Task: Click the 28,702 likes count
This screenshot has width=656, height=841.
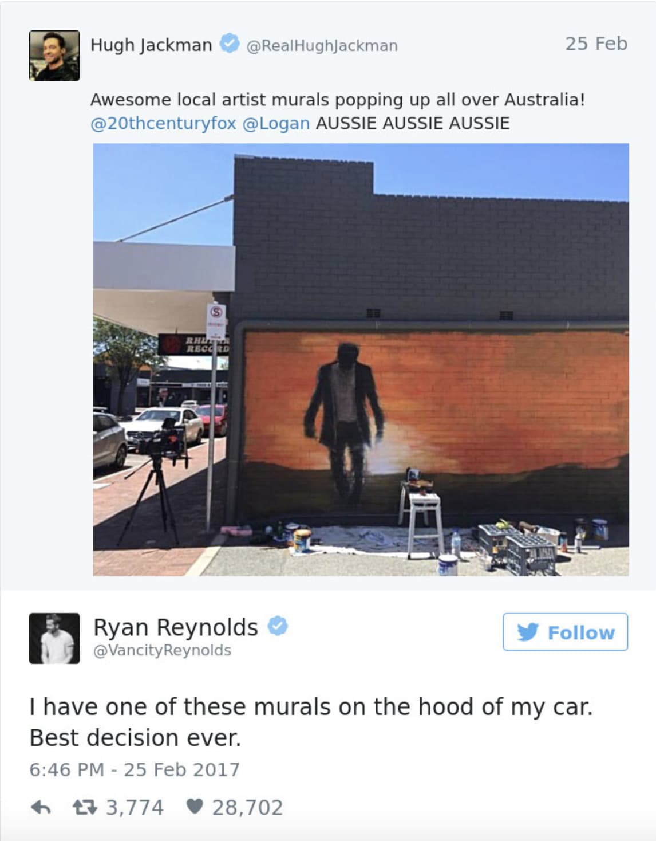Action: [247, 808]
